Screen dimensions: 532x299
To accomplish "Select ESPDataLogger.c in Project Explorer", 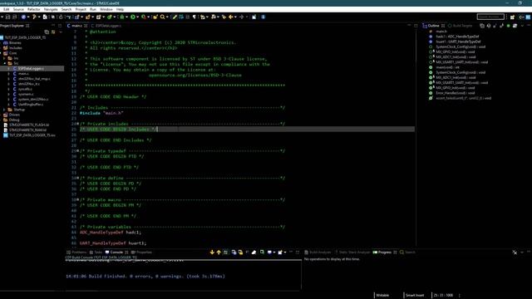I will (x=31, y=68).
